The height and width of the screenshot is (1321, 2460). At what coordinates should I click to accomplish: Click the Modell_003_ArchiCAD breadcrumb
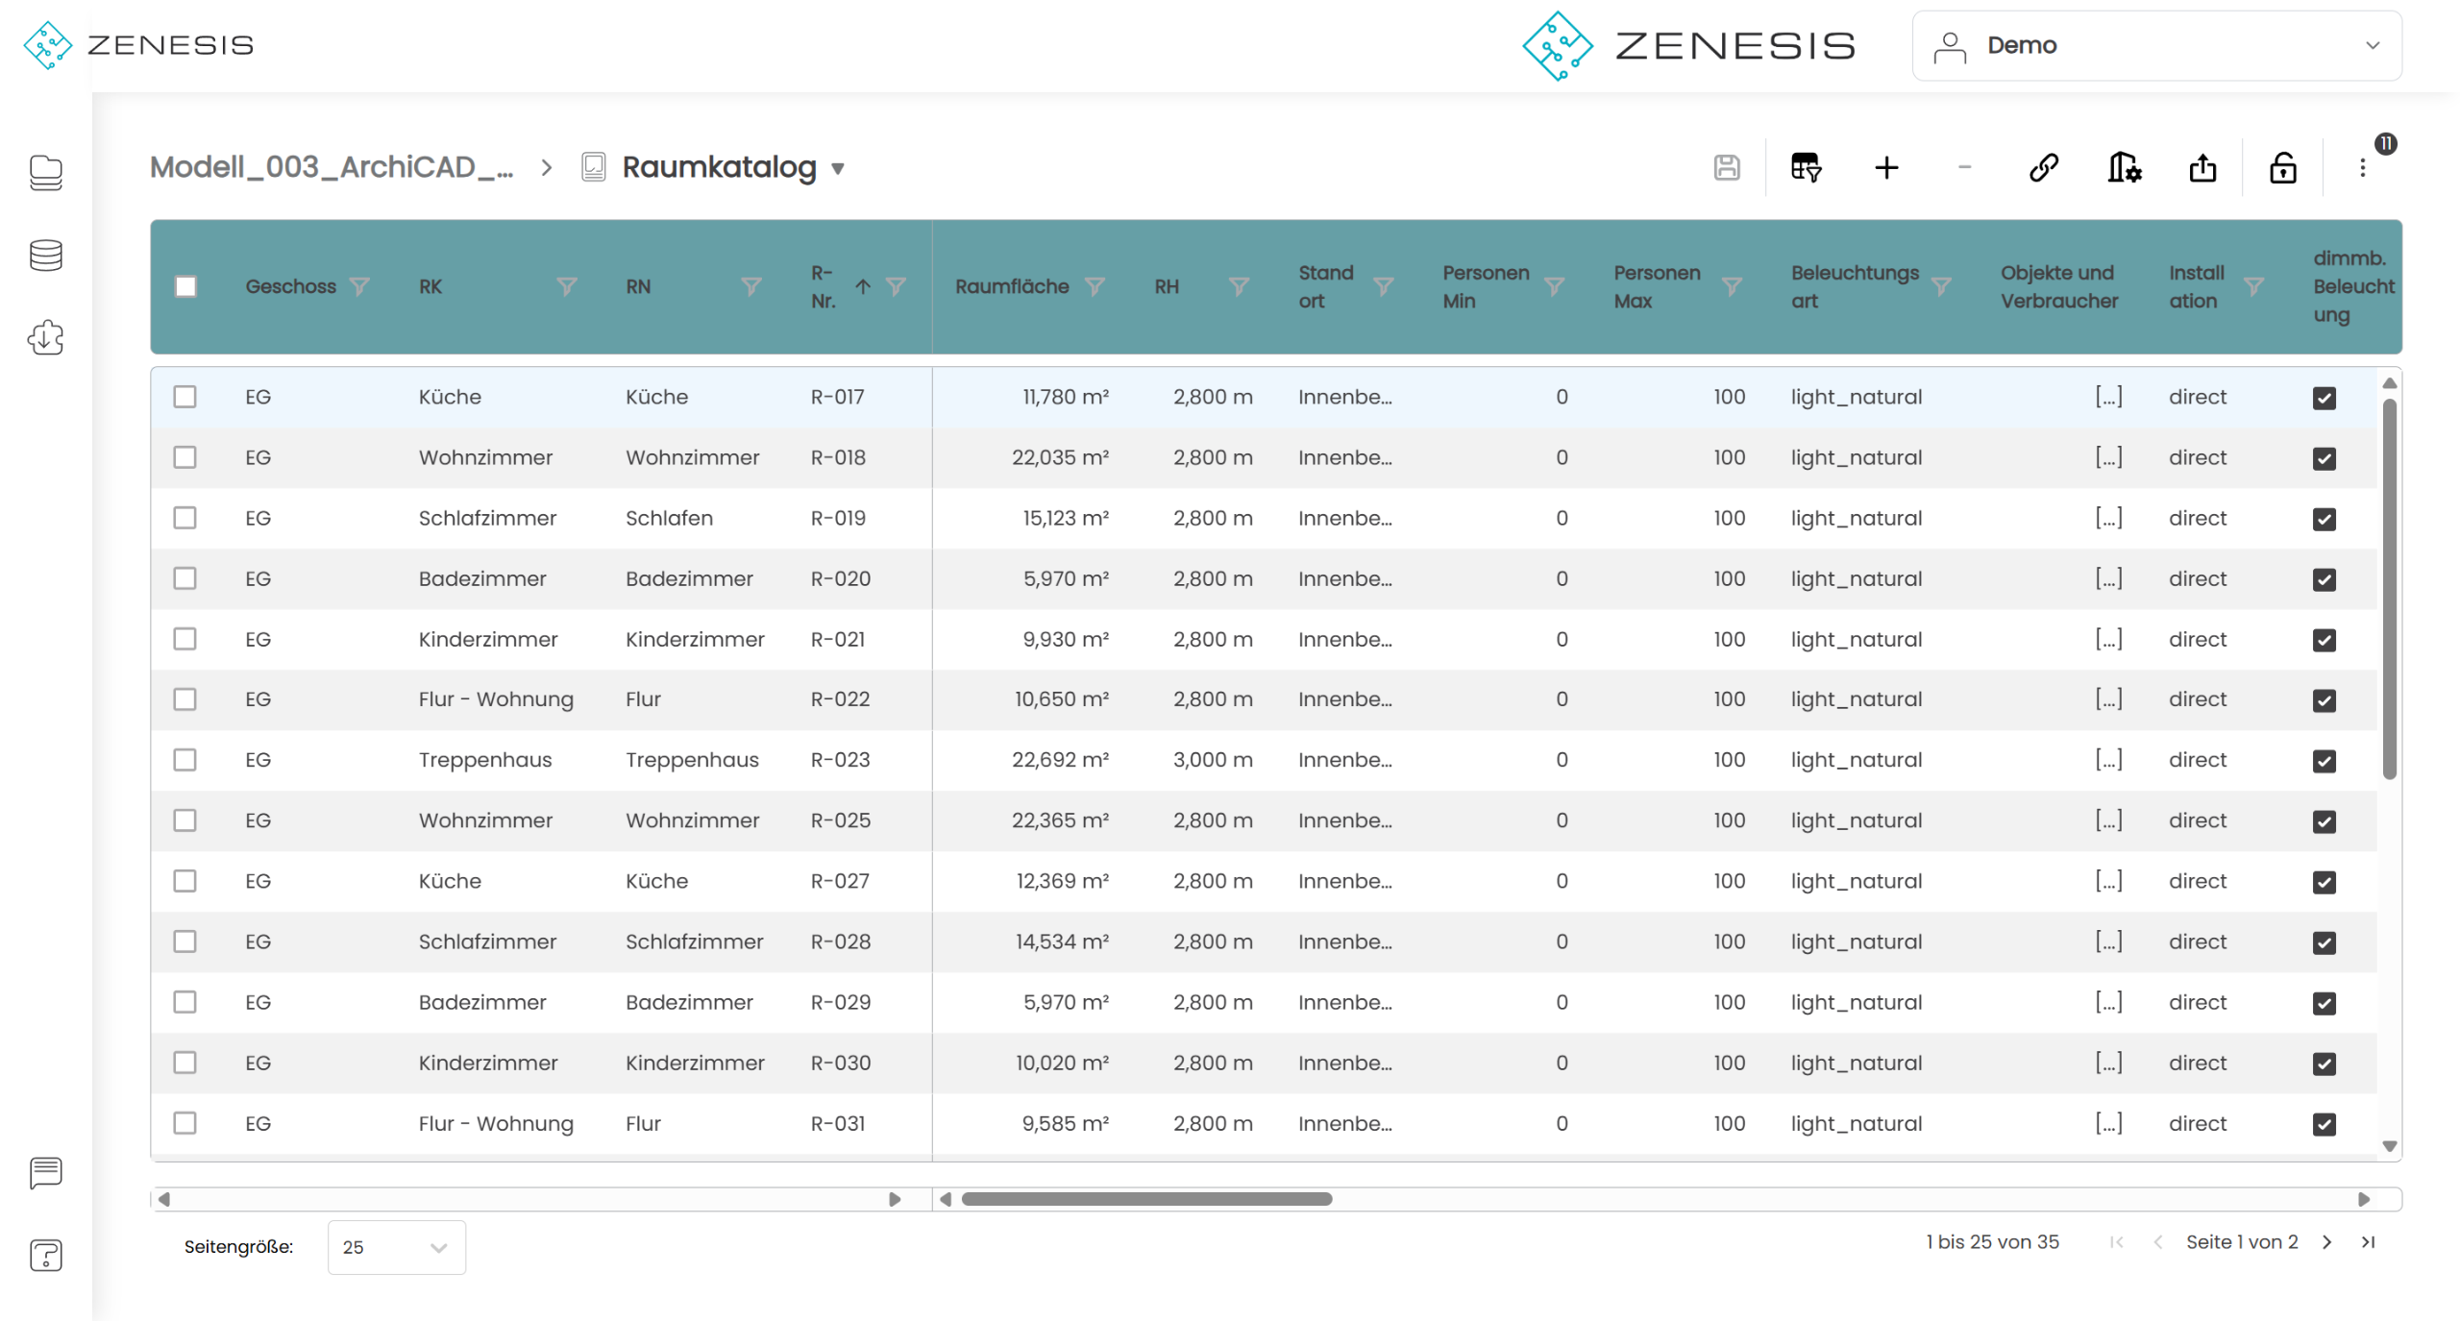coord(332,167)
